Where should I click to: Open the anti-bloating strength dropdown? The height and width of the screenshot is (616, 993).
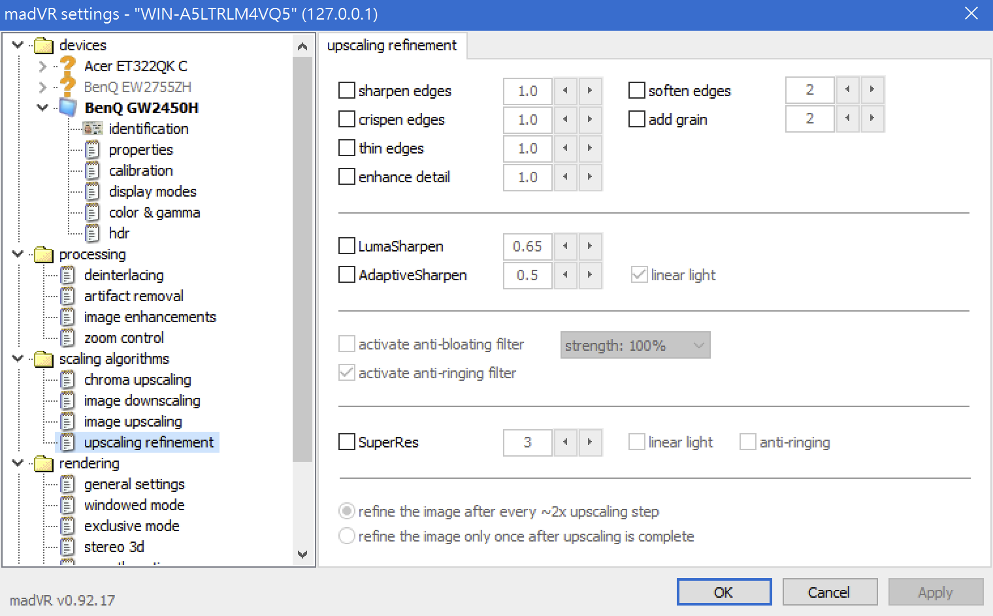click(x=635, y=345)
